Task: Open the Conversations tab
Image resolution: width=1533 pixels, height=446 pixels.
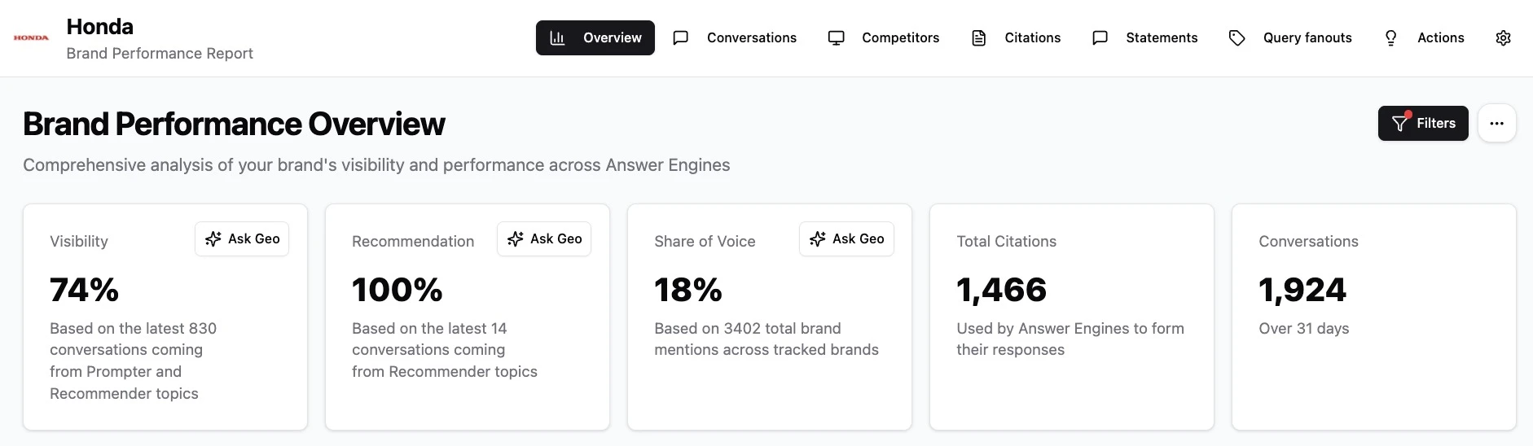Action: (x=736, y=38)
